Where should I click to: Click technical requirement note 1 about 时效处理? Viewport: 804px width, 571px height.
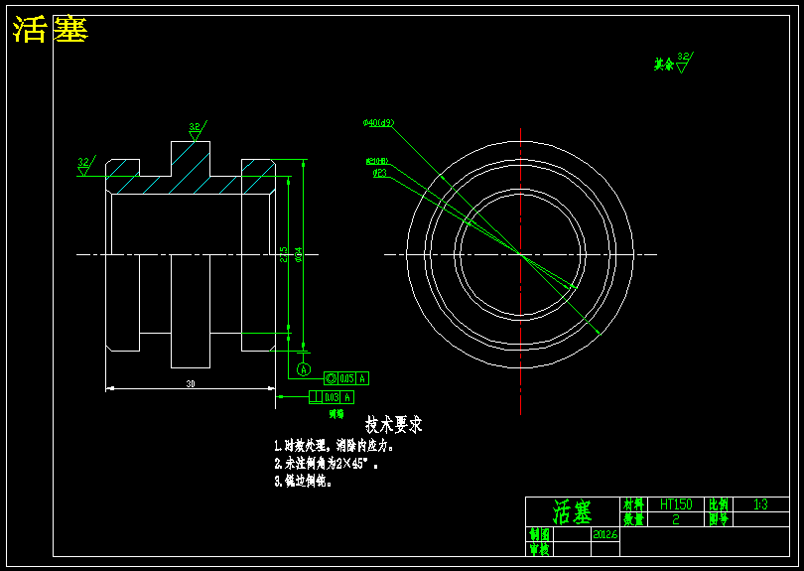point(334,445)
